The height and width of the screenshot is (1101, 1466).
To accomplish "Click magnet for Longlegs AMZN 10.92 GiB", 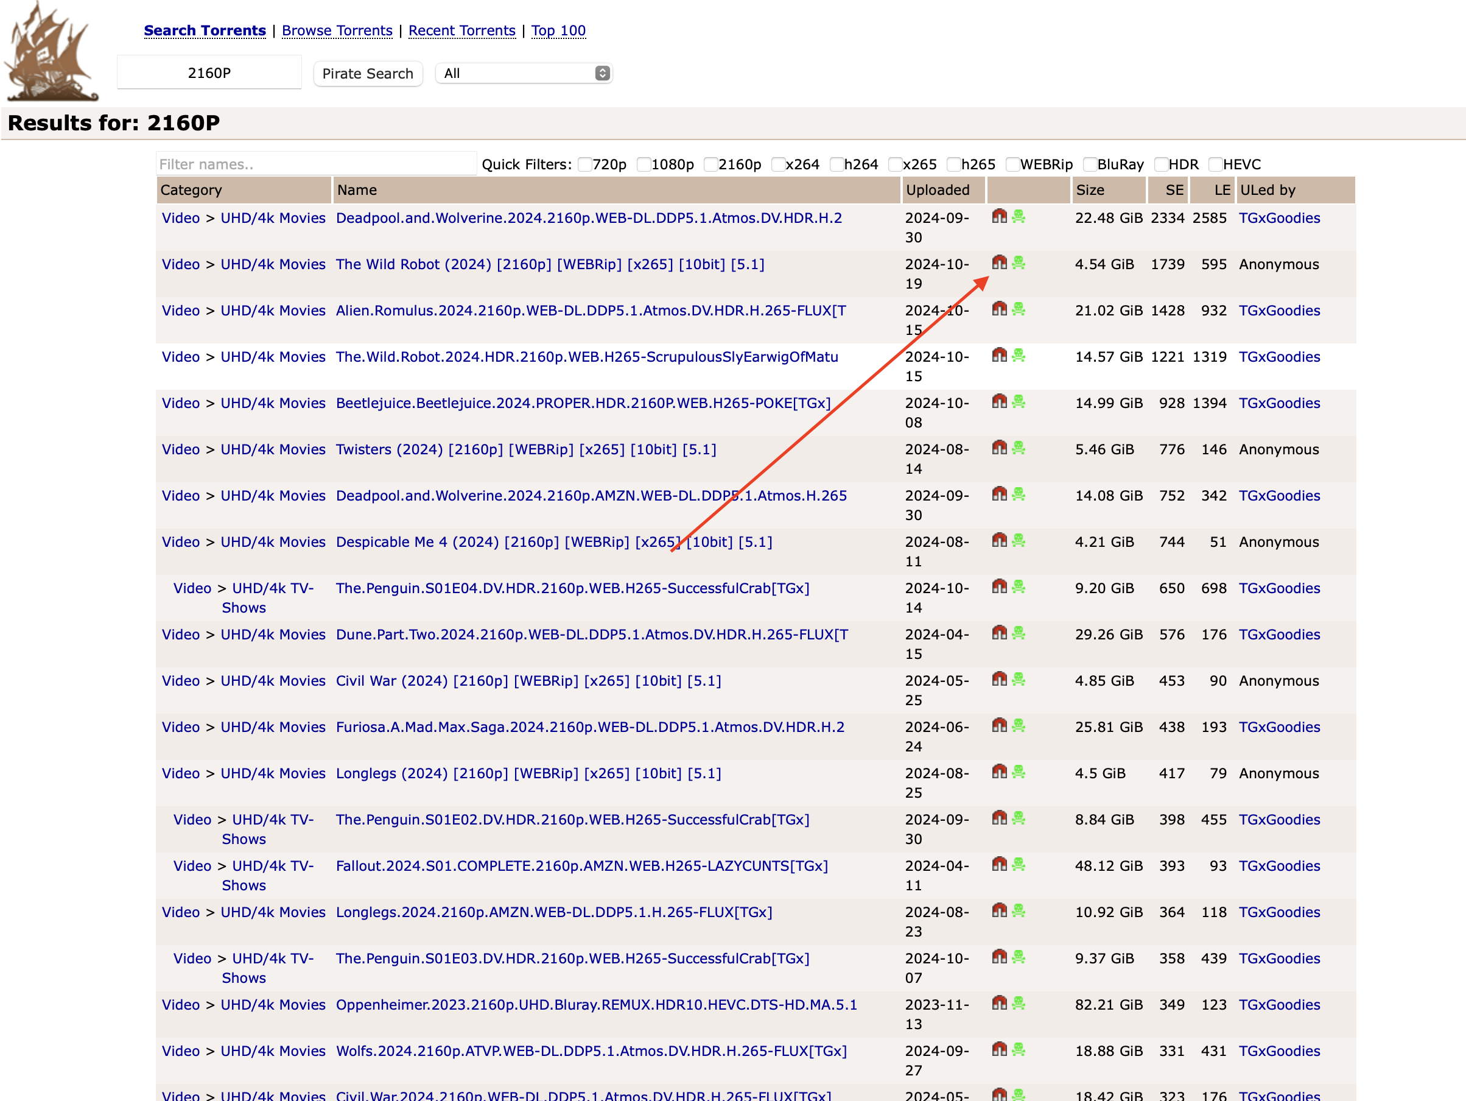I will point(1000,912).
